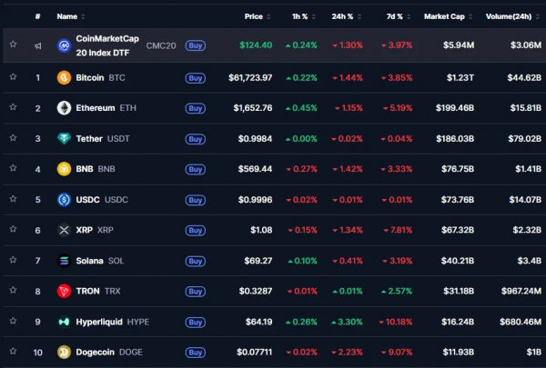
Task: Click the Name column header
Action: 66,16
